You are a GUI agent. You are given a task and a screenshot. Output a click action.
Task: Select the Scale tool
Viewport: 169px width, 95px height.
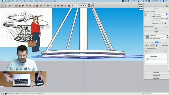(x=37, y=6)
